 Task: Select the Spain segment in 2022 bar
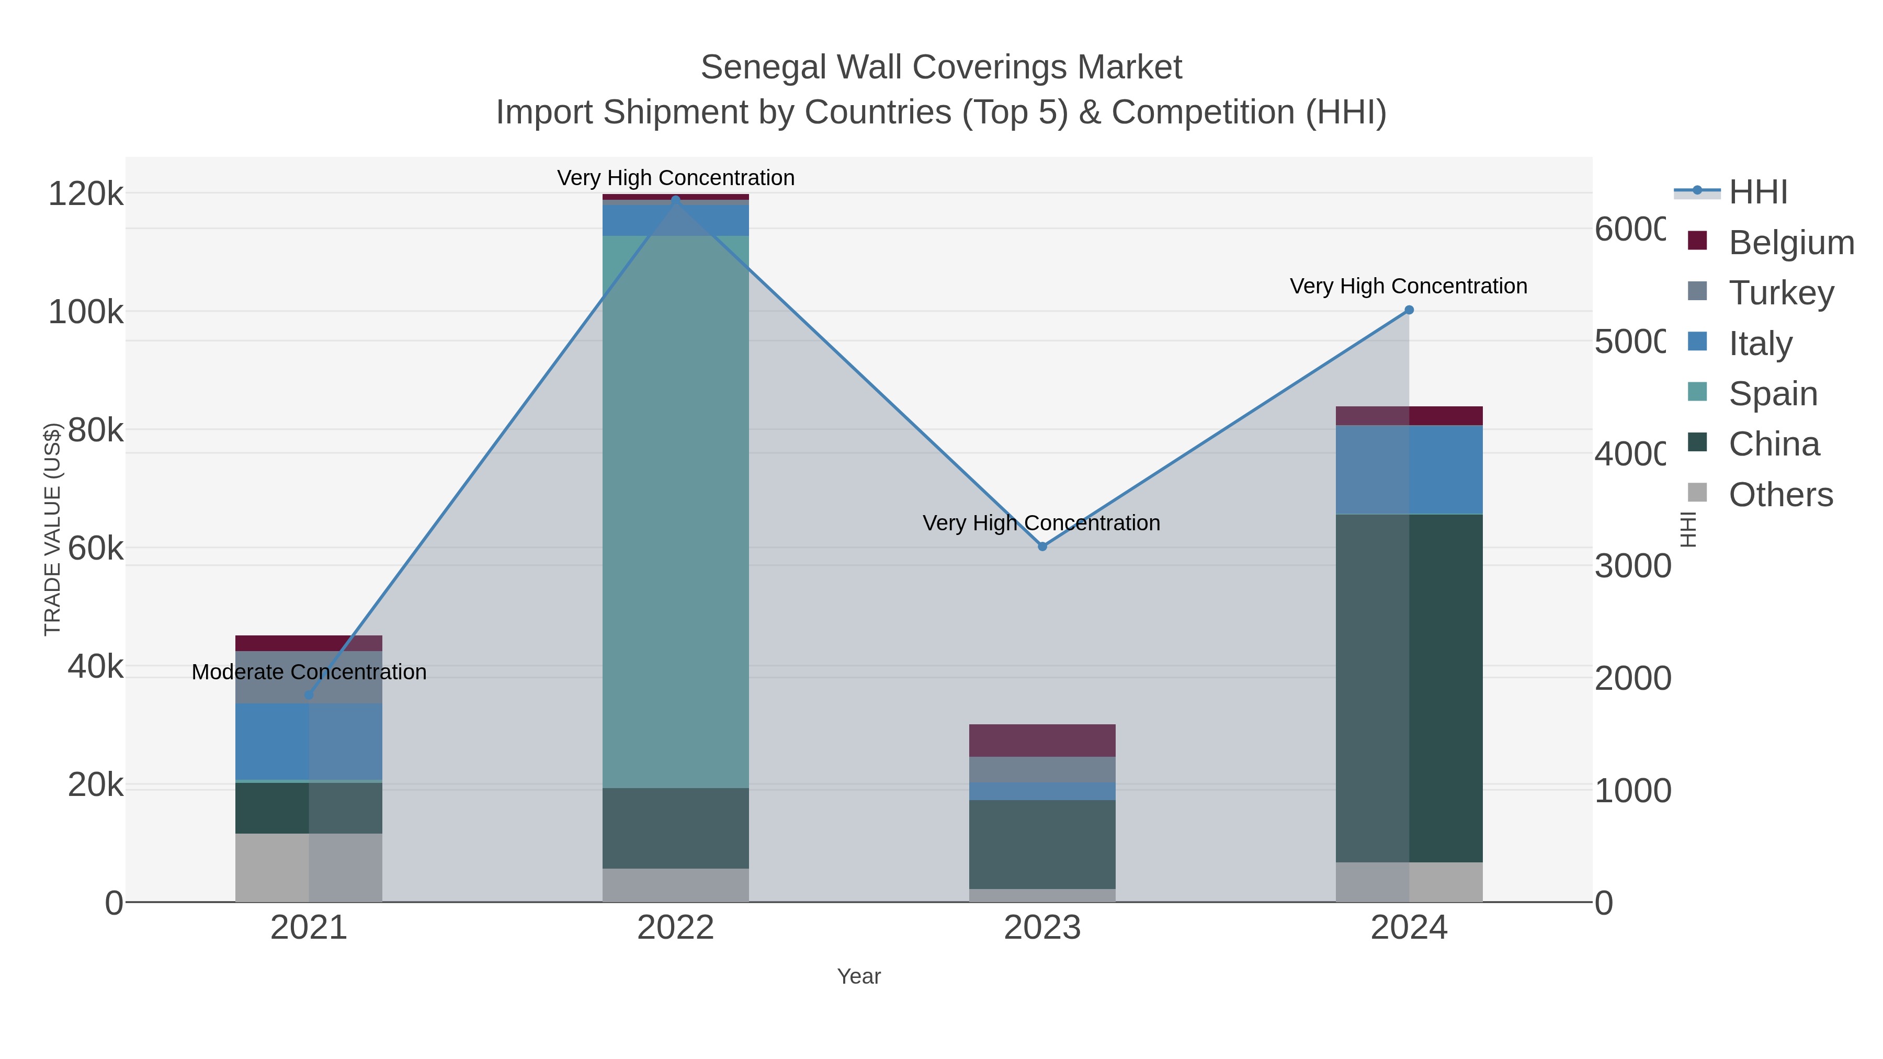click(x=675, y=511)
